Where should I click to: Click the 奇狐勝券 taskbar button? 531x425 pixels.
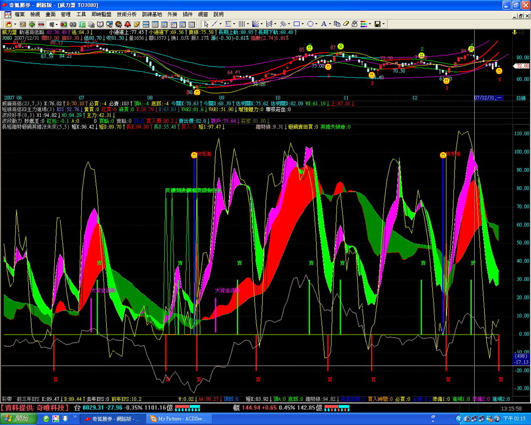(x=113, y=419)
